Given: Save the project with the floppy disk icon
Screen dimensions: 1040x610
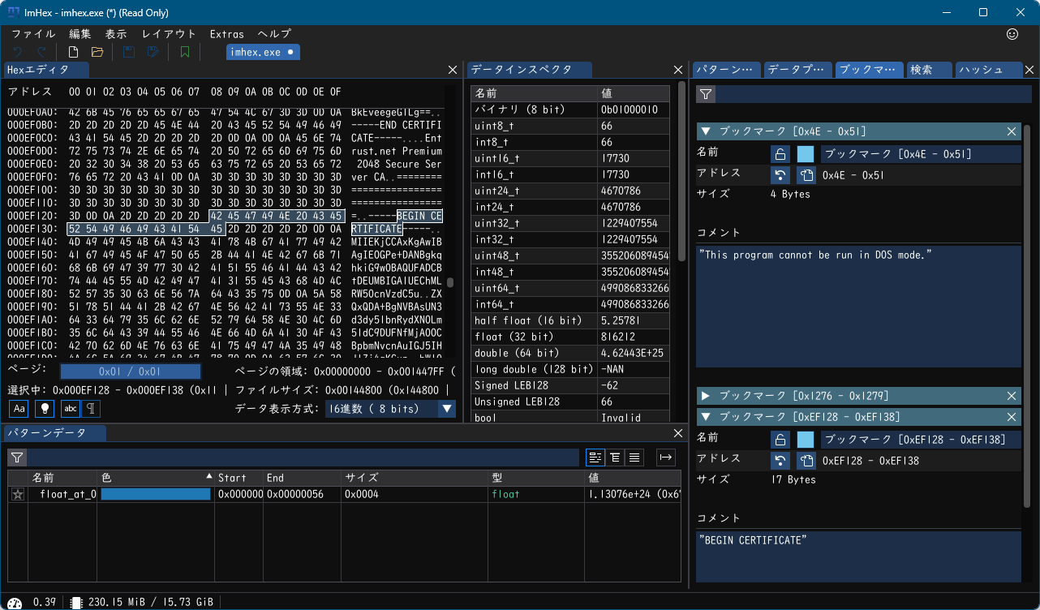Looking at the screenshot, I should tap(129, 51).
